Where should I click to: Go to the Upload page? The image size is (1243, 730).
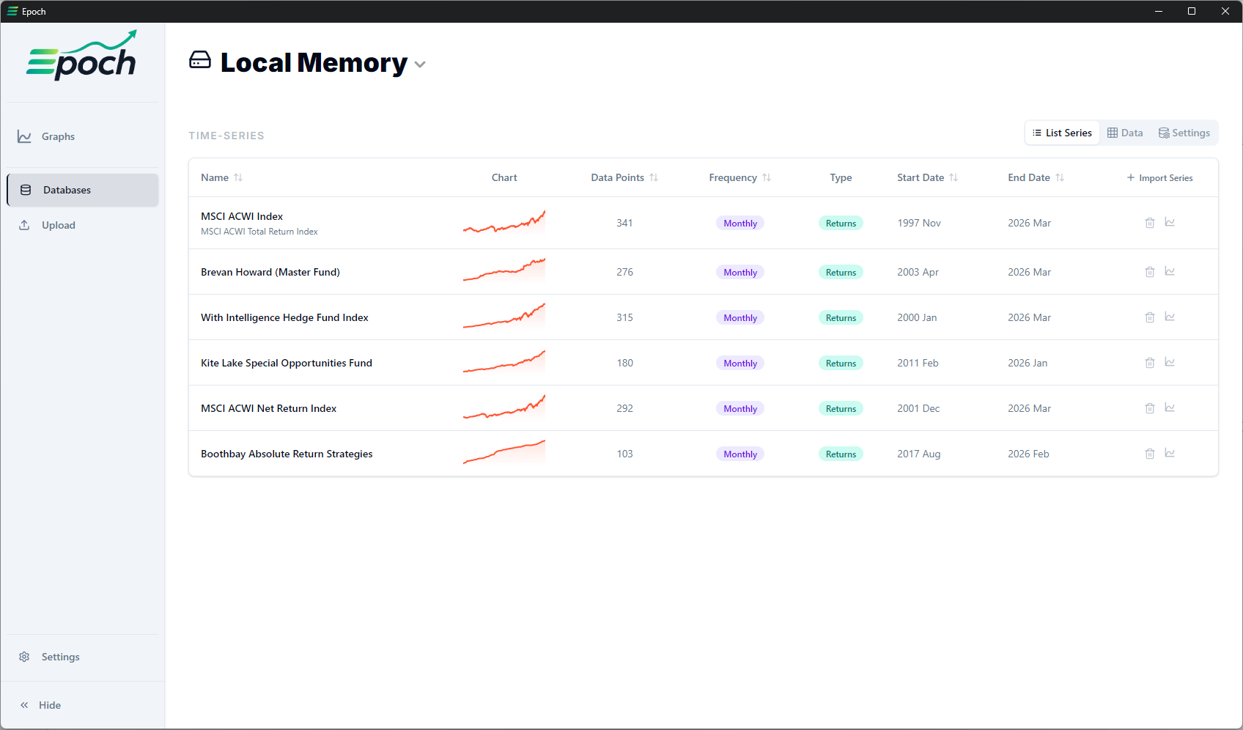point(82,225)
